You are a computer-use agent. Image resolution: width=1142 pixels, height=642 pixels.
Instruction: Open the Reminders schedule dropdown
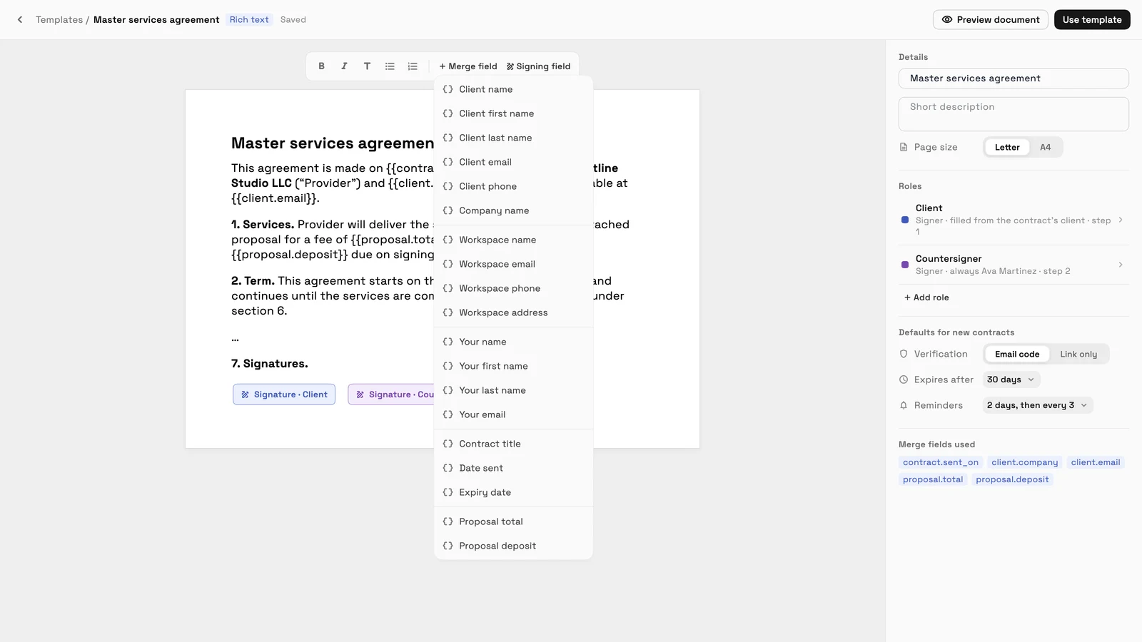pyautogui.click(x=1037, y=405)
